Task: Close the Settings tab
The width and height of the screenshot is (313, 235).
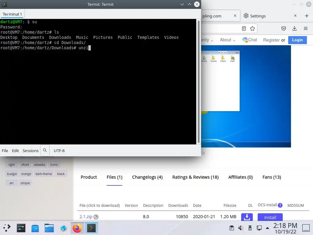Action: click(295, 16)
